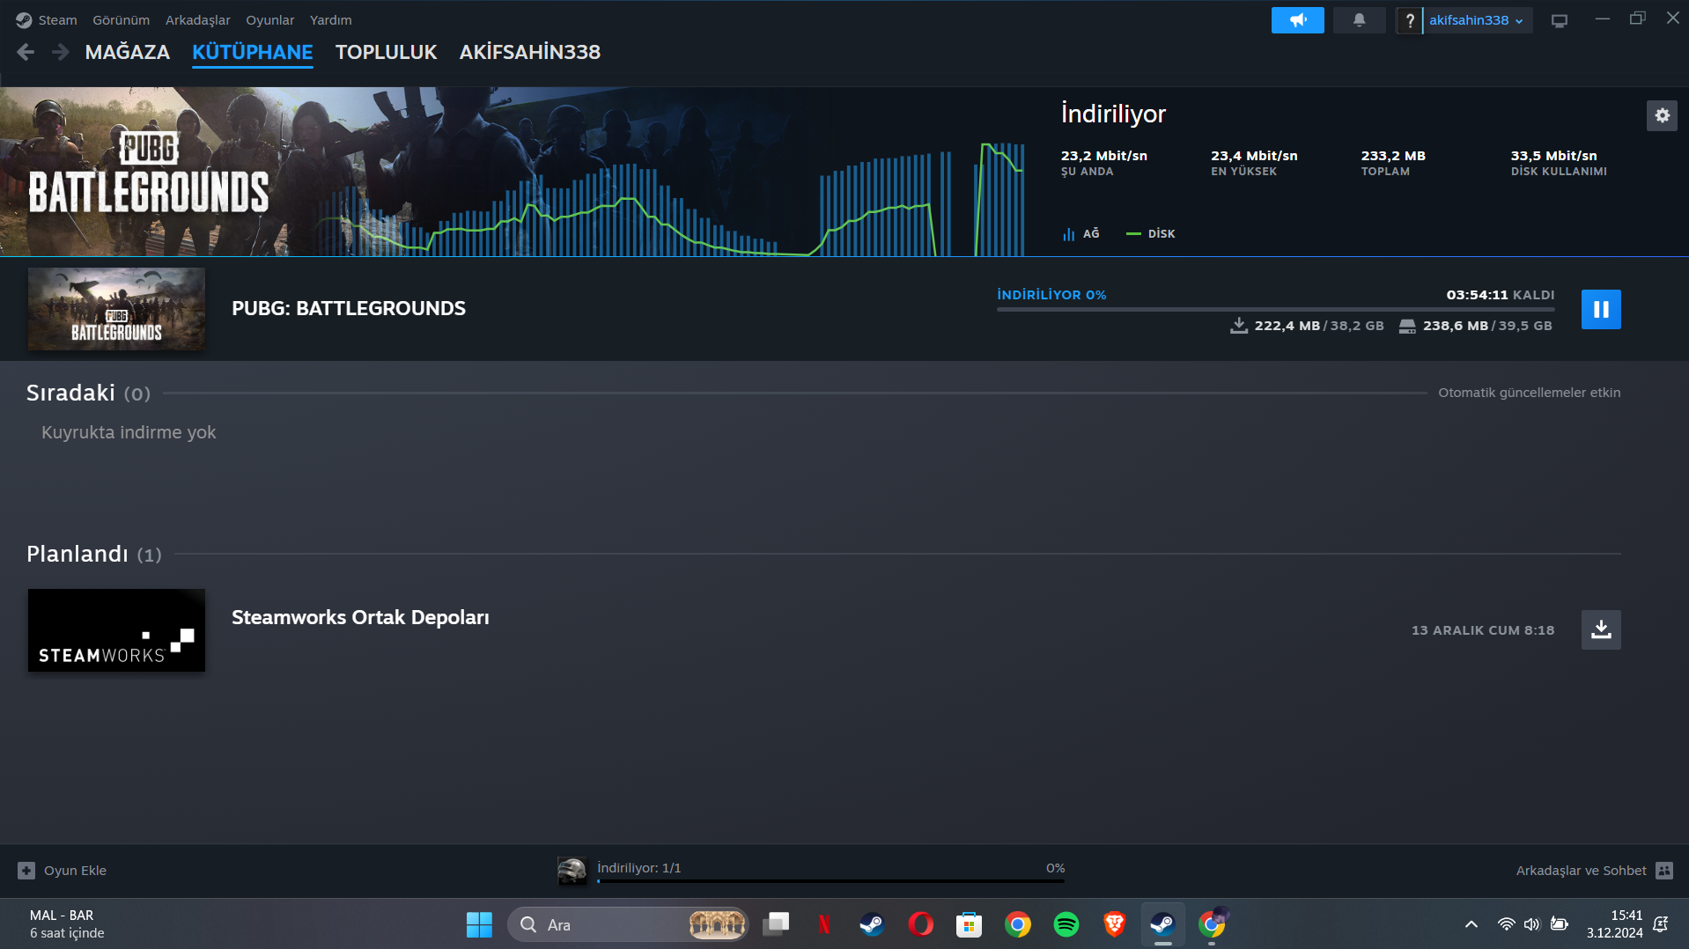Open the Arkadaşlar ve Sohbet icon
This screenshot has height=949, width=1689.
1663,871
